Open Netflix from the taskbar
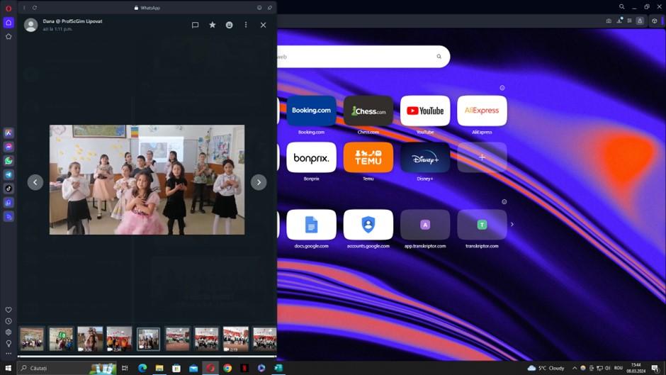 [x=244, y=368]
